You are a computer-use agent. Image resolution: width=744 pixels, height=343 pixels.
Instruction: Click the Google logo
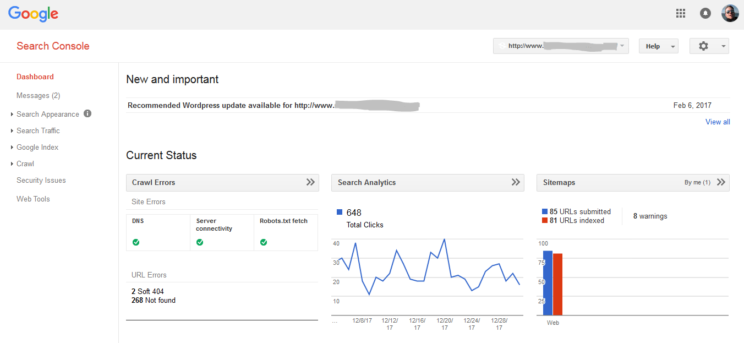33,14
